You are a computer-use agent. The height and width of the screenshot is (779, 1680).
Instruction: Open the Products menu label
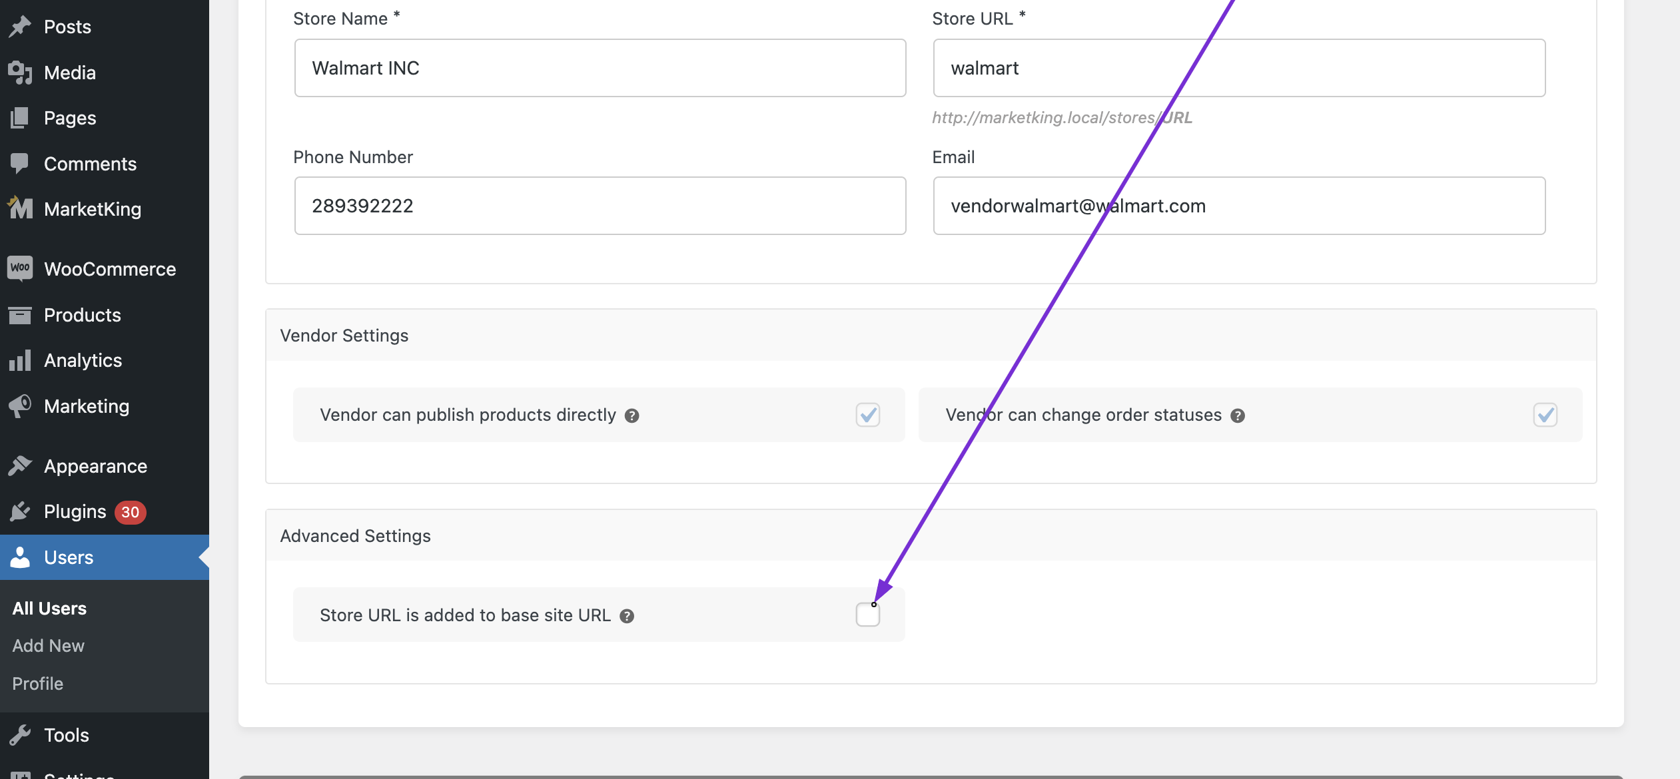click(83, 315)
